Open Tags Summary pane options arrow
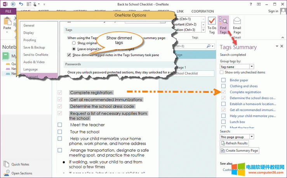 (x=277, y=46)
